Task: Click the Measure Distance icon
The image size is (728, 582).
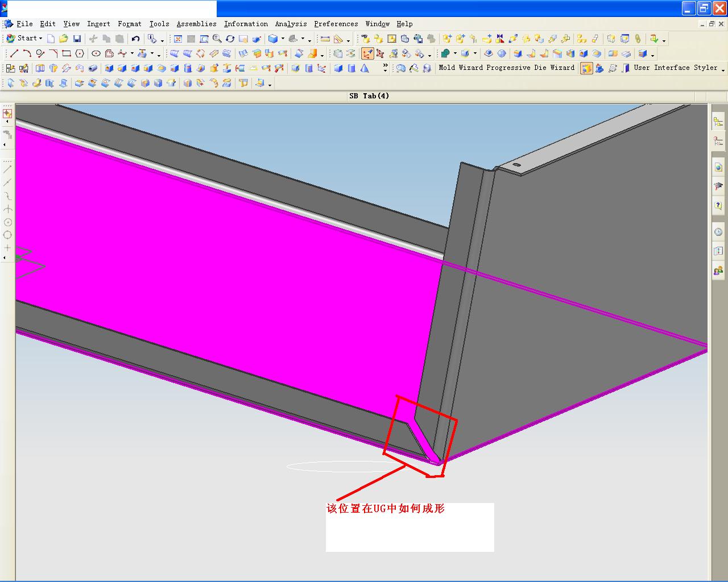Action: click(325, 39)
